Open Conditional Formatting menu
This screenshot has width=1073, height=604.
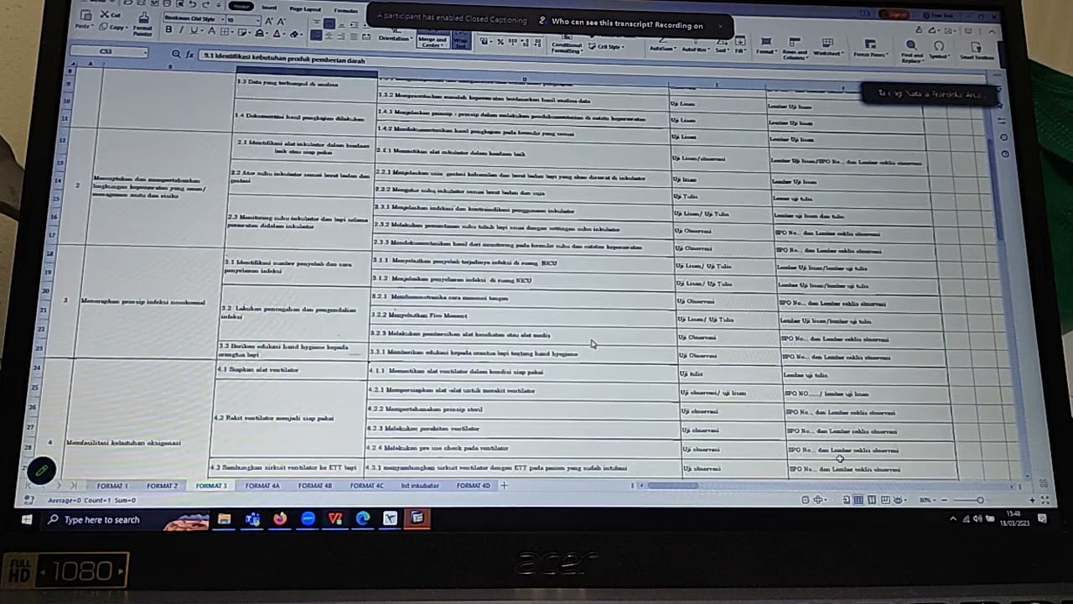click(x=567, y=46)
